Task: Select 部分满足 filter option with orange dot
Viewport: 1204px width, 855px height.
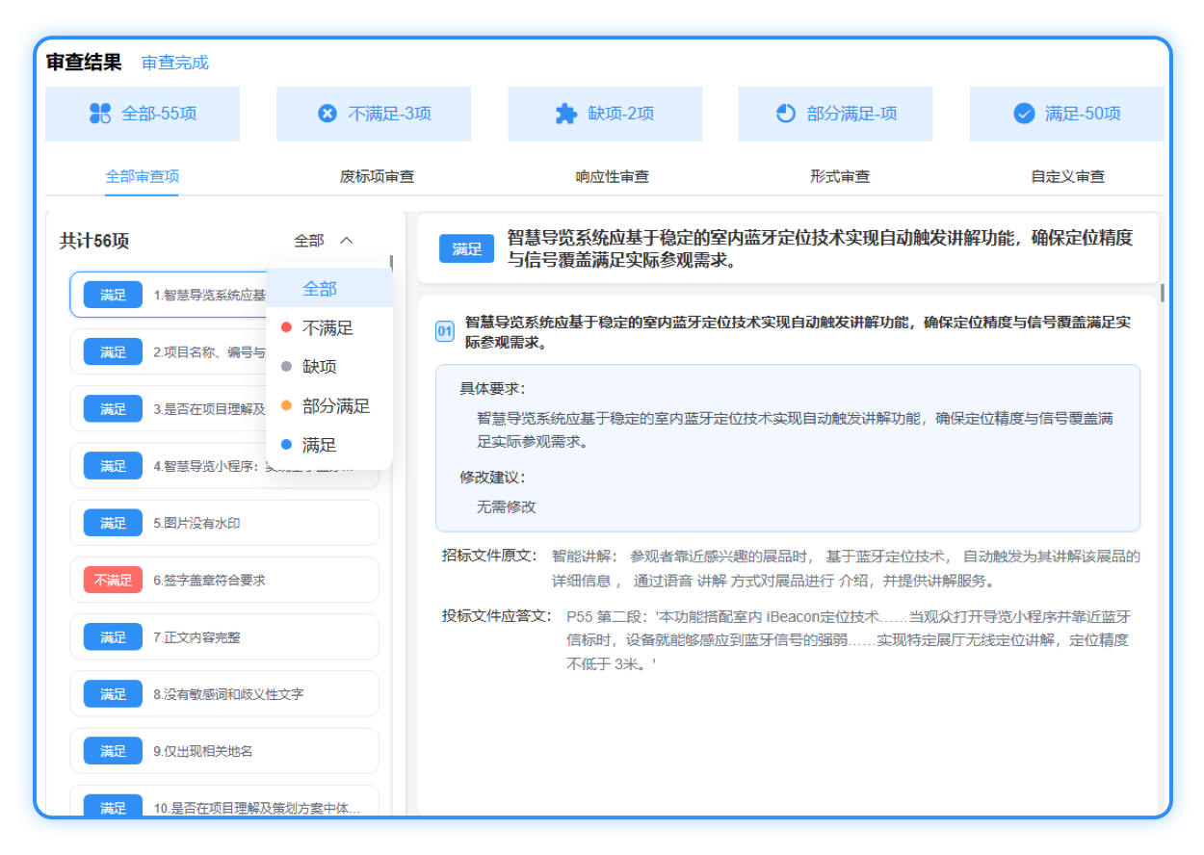Action: [335, 406]
